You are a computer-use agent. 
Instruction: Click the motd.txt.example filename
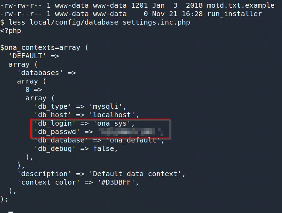point(241,5)
